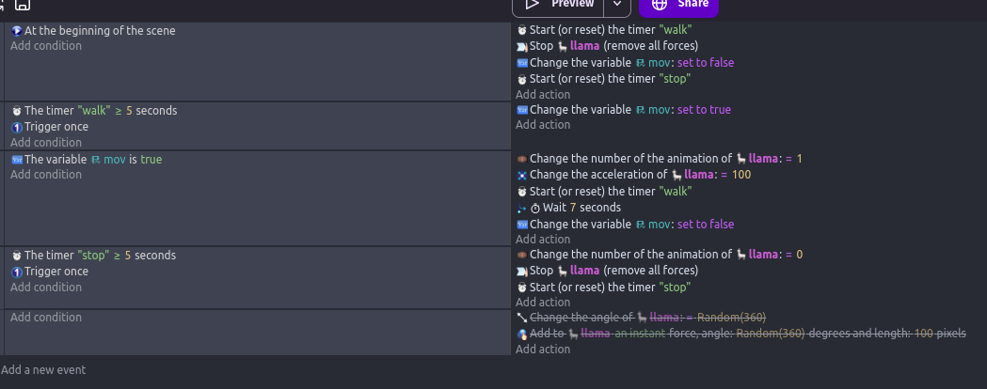Click the save project icon
987x389 pixels.
pos(22,5)
